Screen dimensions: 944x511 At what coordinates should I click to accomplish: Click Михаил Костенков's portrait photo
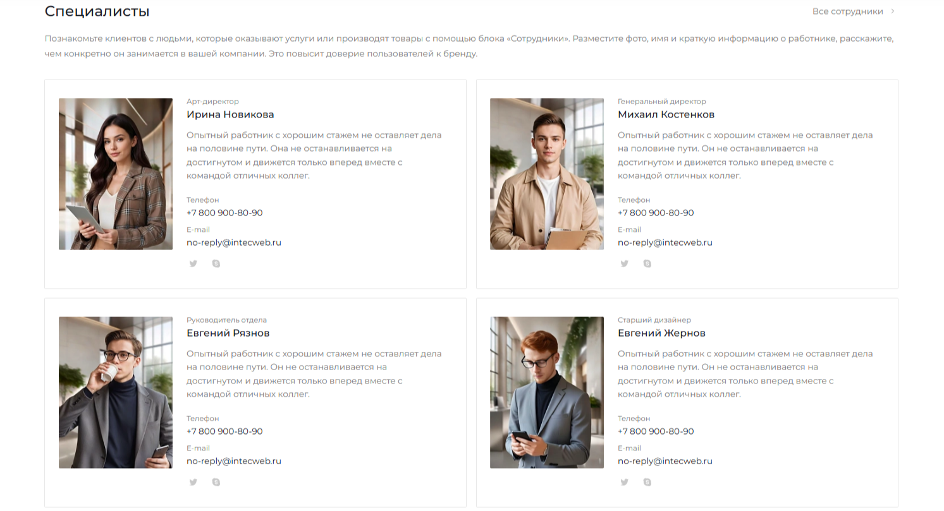pyautogui.click(x=547, y=174)
